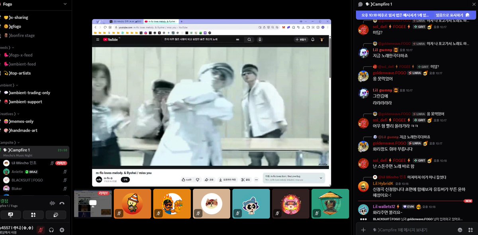
Task: Open threads icon in chat header
Action: (360, 4)
